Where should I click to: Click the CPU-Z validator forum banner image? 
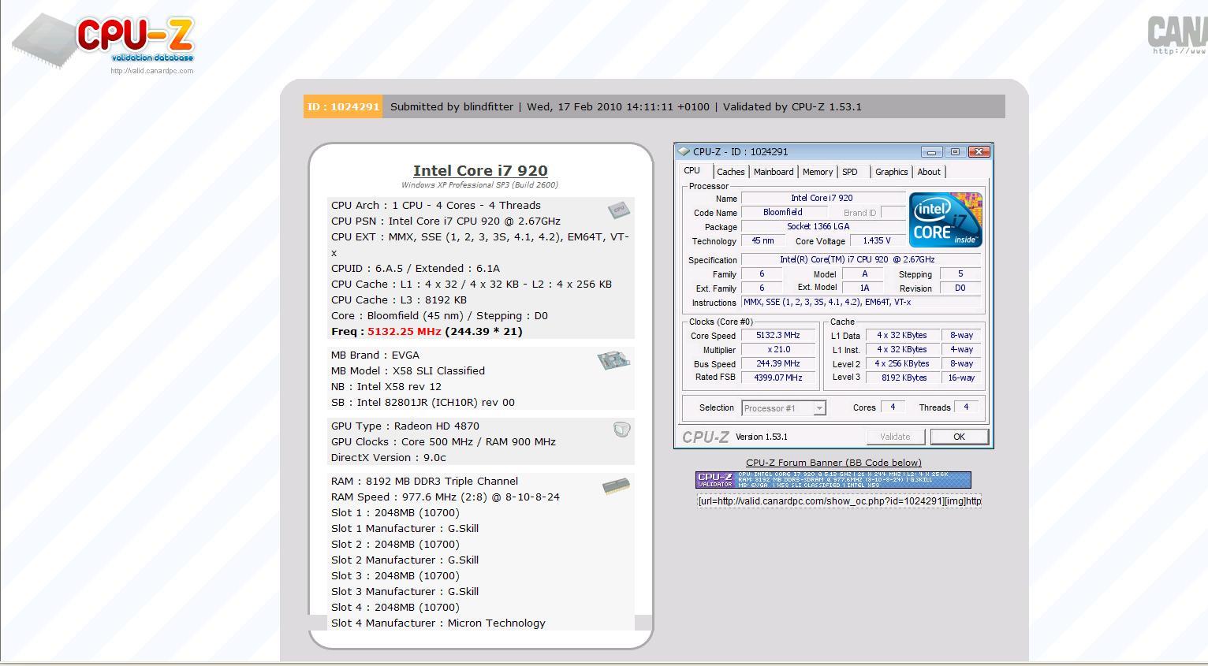[x=833, y=480]
